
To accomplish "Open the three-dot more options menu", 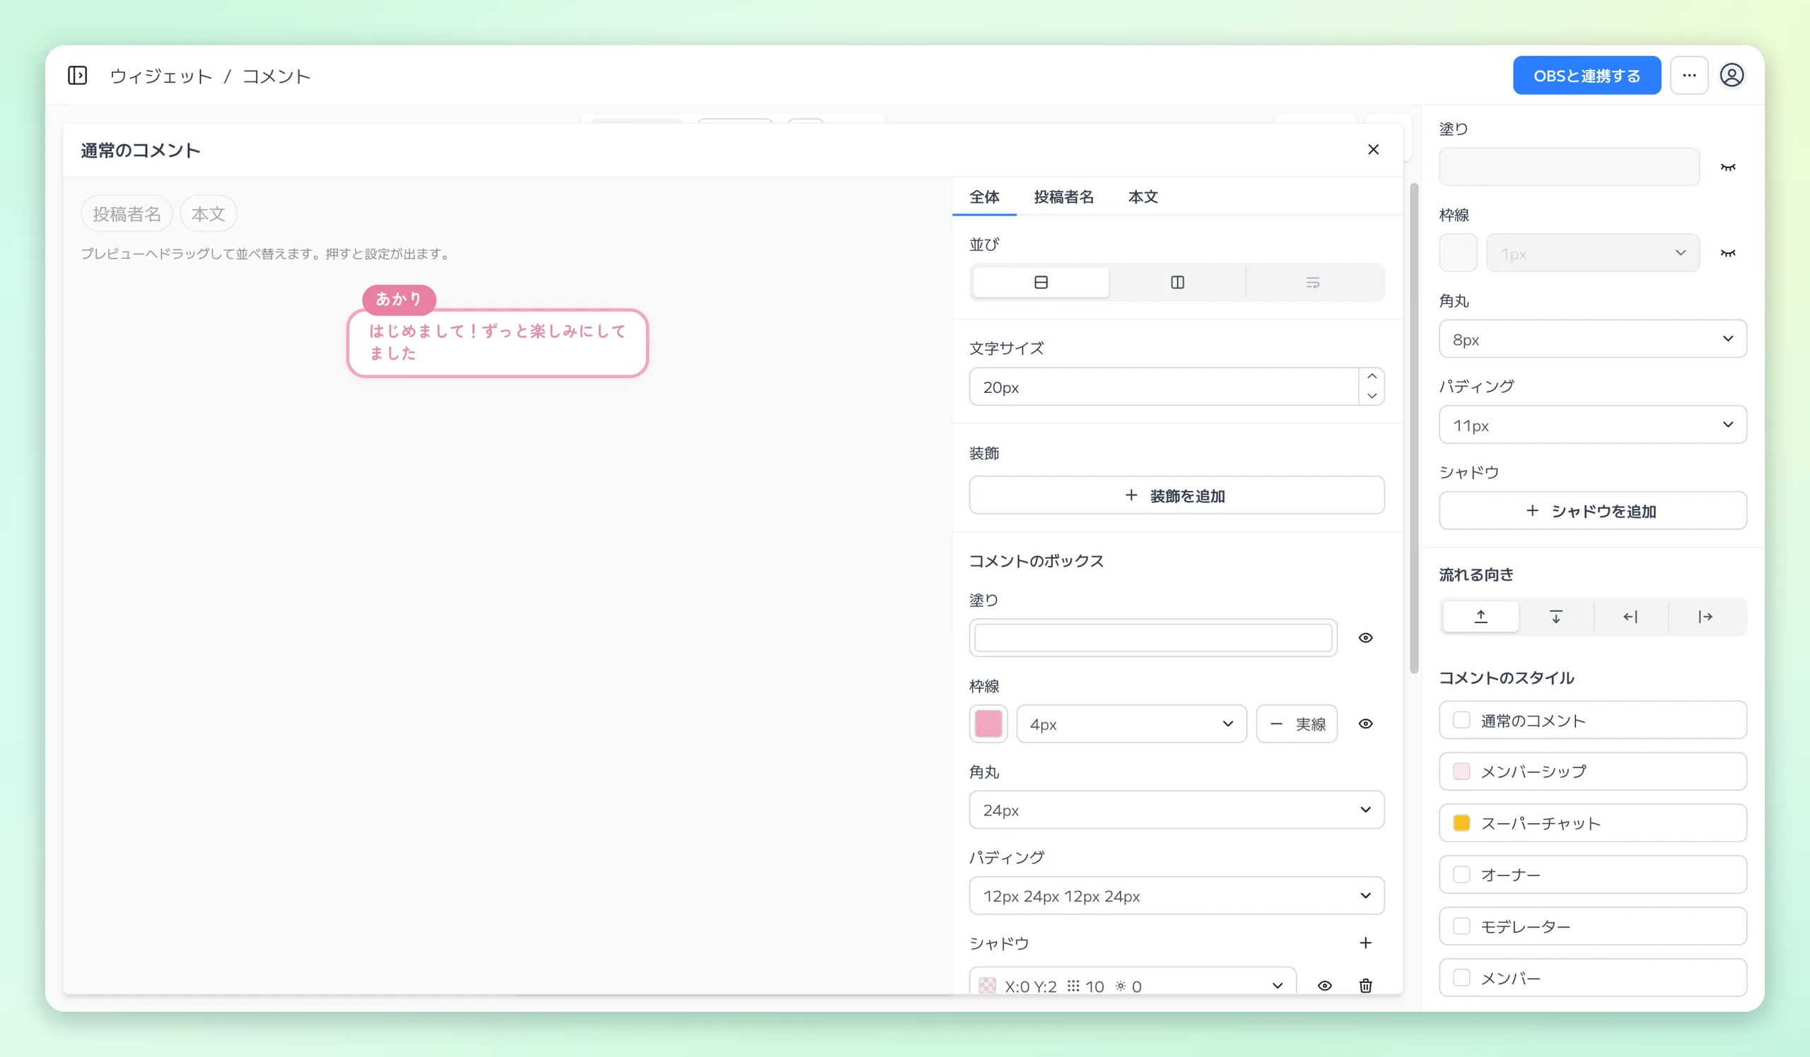I will pos(1688,76).
